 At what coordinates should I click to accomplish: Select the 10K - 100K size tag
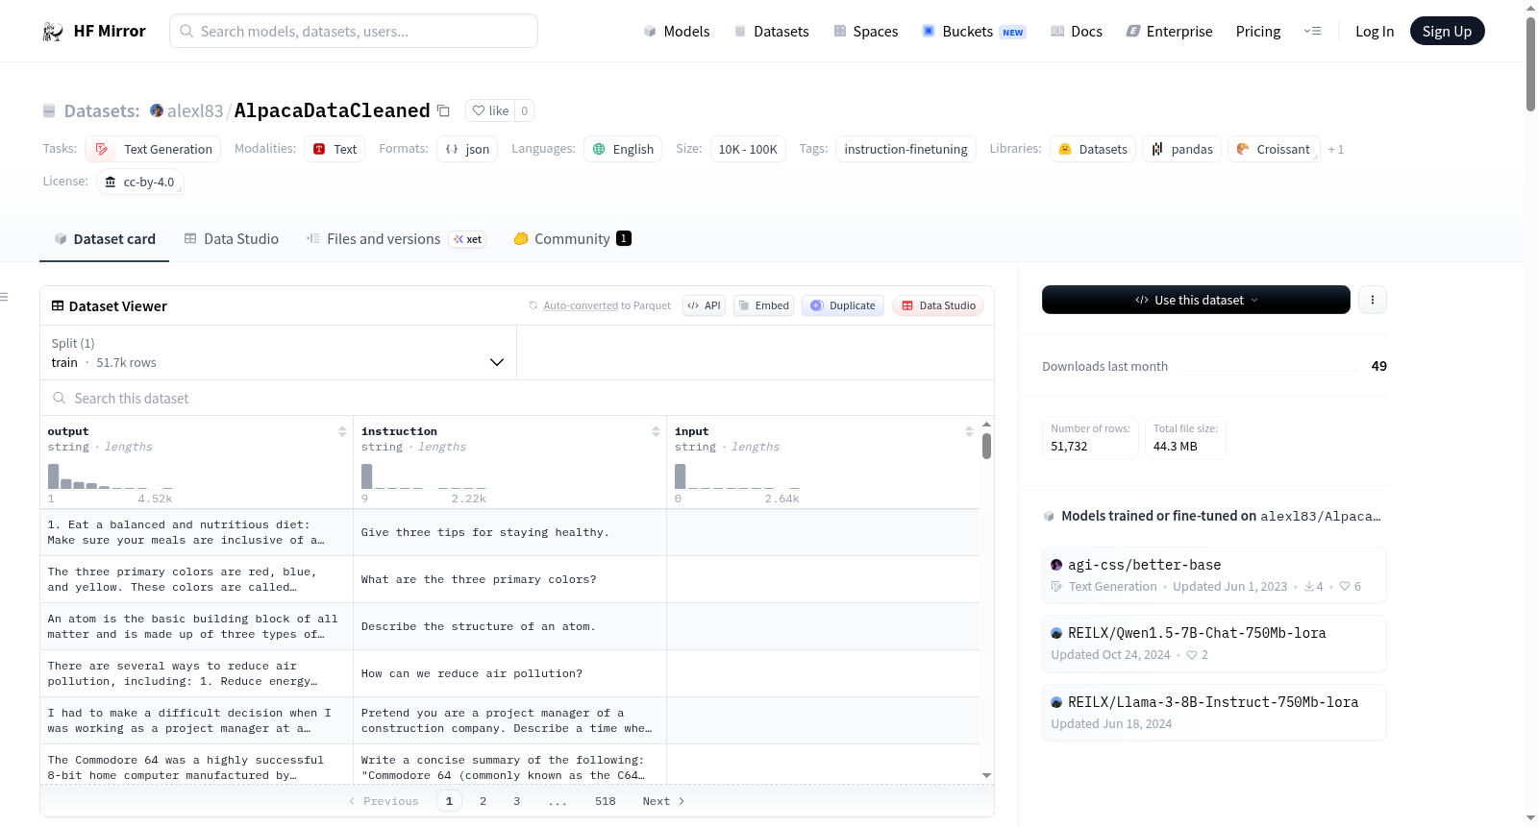point(748,149)
